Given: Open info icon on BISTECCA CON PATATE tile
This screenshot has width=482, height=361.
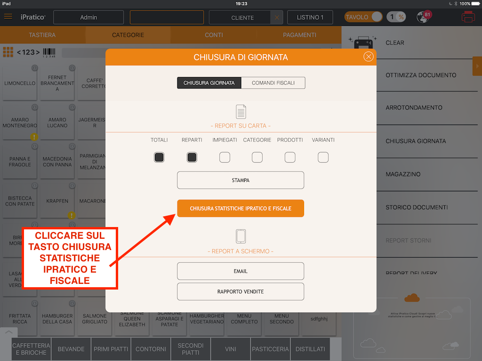Looking at the screenshot, I should click(35, 186).
